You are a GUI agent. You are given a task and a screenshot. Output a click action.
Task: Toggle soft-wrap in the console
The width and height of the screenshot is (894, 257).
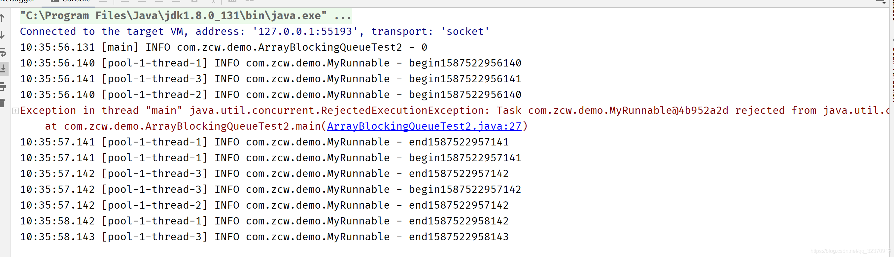3,52
